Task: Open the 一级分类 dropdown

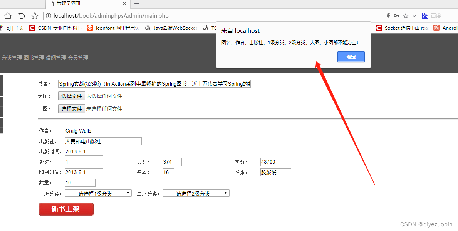Action: pos(98,193)
